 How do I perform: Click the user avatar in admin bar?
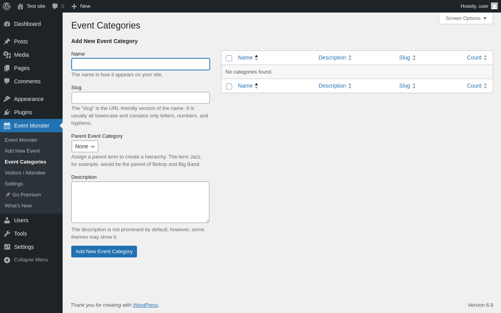pyautogui.click(x=494, y=6)
